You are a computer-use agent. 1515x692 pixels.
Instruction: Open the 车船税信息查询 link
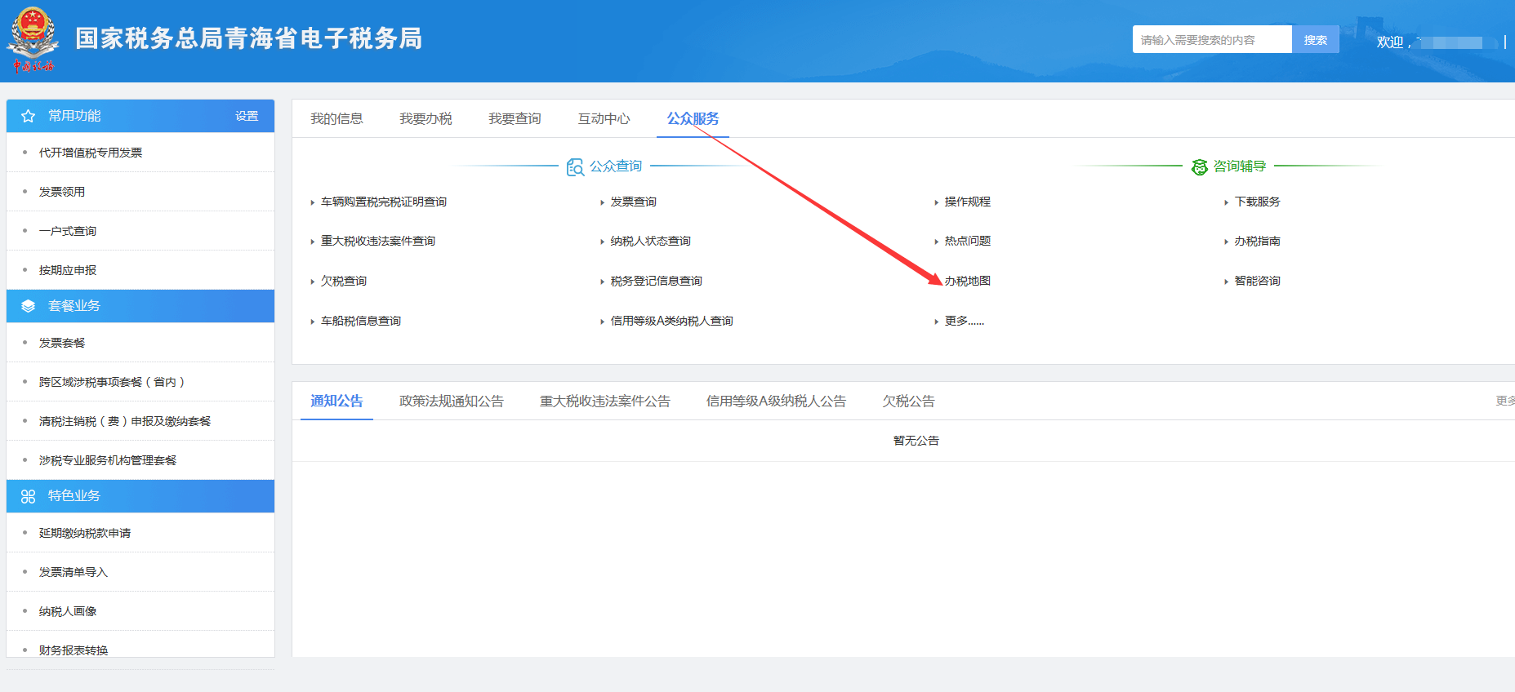click(361, 321)
